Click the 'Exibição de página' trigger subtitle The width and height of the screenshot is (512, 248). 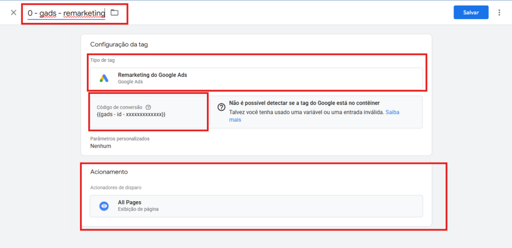[x=138, y=210]
